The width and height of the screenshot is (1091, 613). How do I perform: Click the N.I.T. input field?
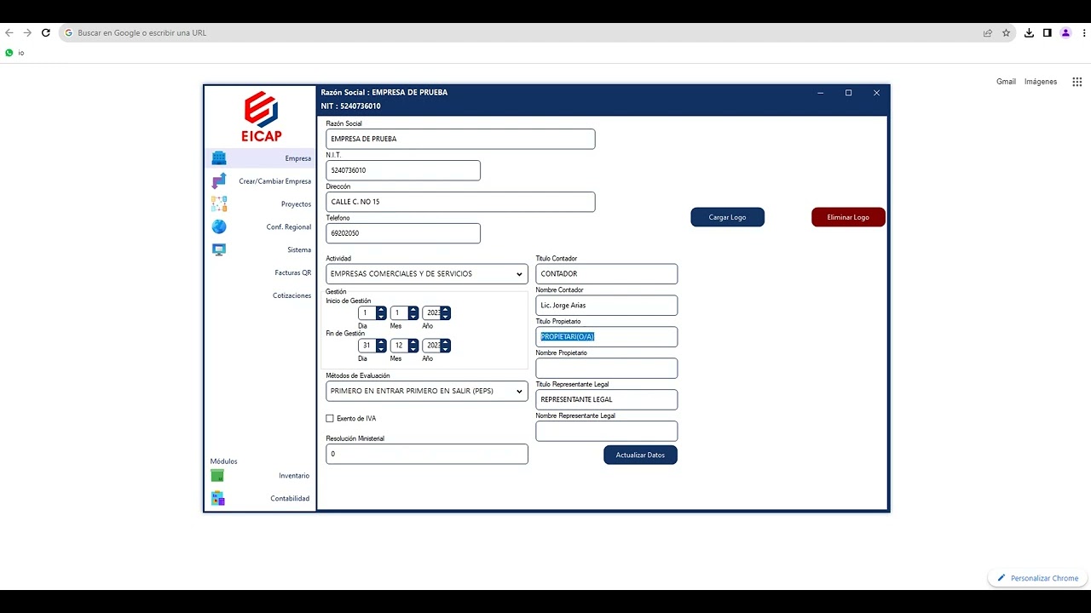403,170
